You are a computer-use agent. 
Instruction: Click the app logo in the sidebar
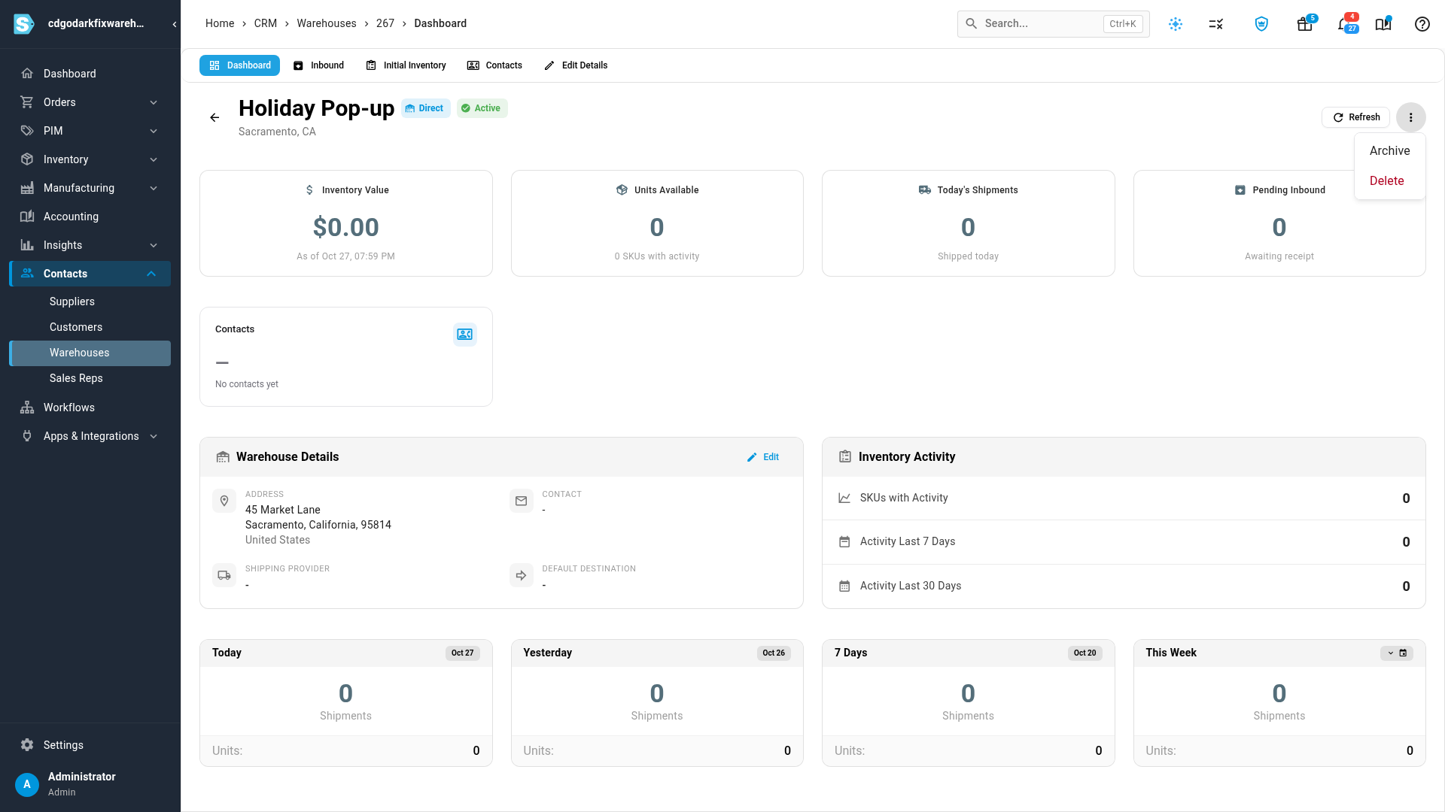coord(24,24)
